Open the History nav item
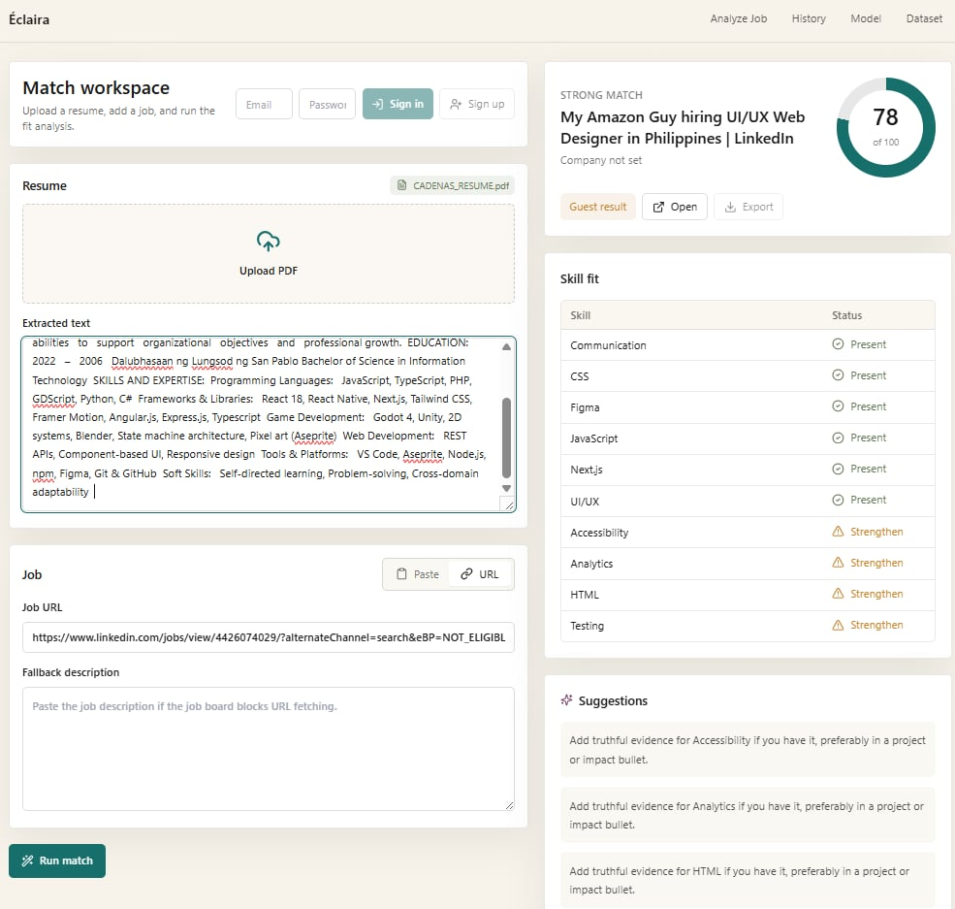Image resolution: width=955 pixels, height=909 pixels. tap(809, 18)
